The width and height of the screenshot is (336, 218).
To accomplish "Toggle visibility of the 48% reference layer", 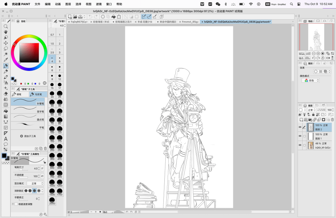I will 300,145.
